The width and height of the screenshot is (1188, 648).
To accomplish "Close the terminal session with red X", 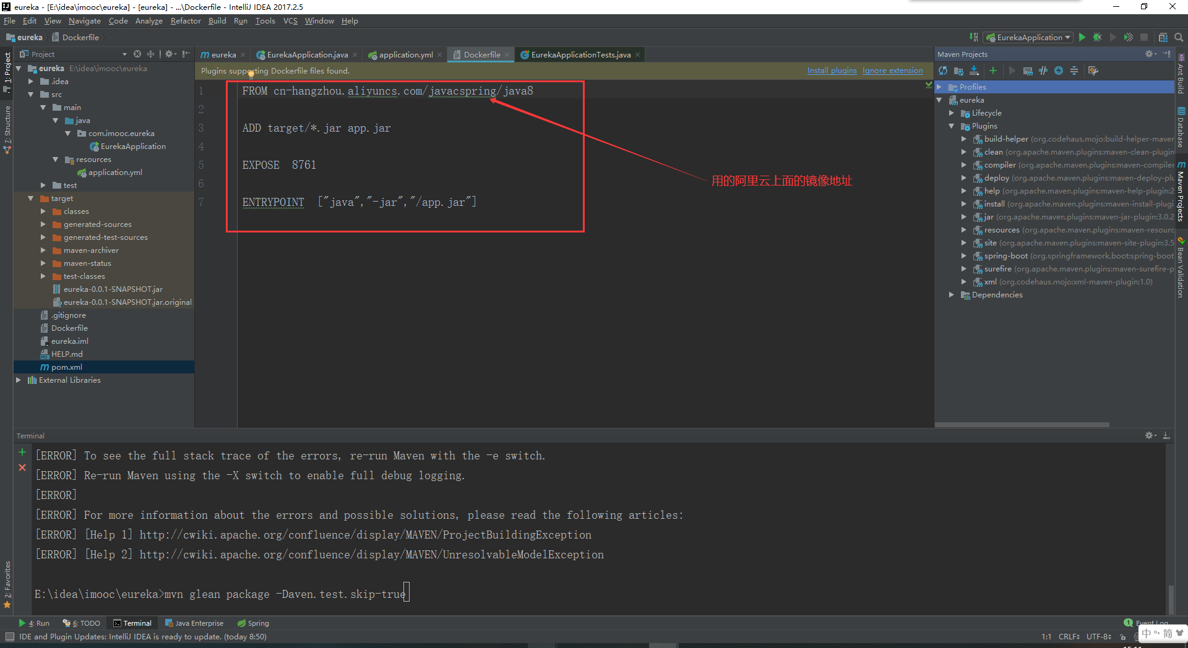I will click(22, 467).
